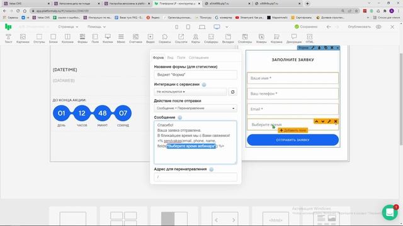Focus the Адрес для перенаправления field
Viewport: 403px width, 226px height.
pyautogui.click(x=195, y=177)
